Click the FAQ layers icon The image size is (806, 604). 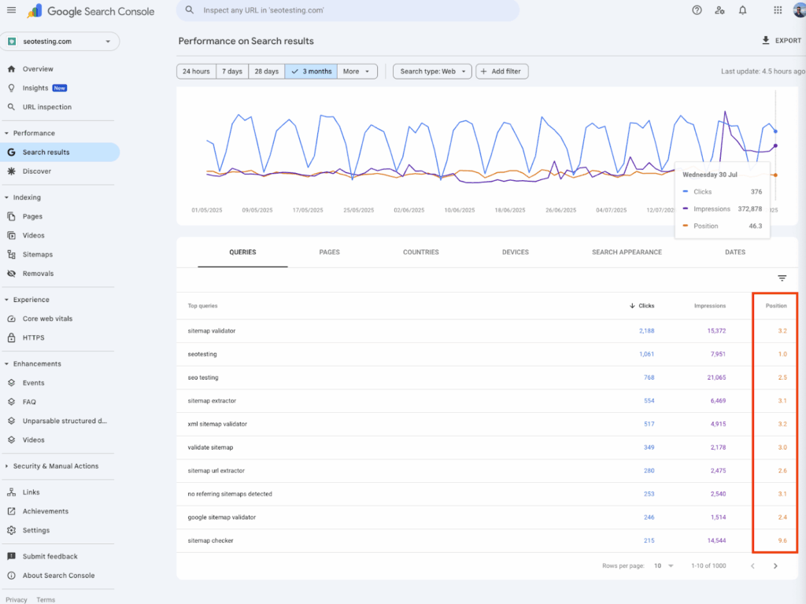coord(11,402)
